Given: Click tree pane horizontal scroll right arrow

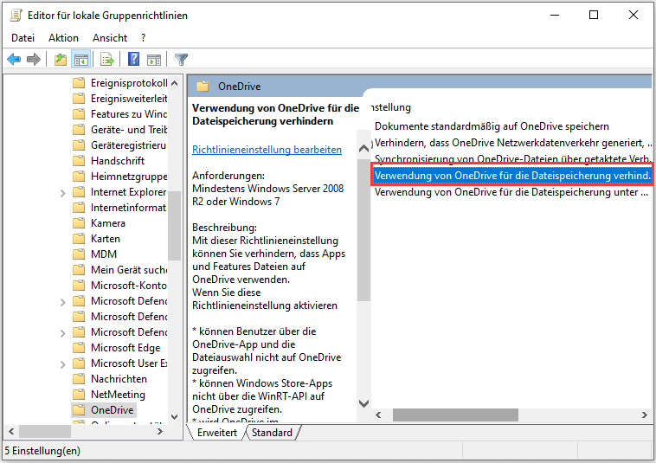Looking at the screenshot, I should click(x=159, y=431).
